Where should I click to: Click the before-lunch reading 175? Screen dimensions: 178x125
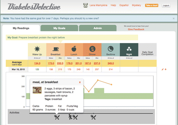(69, 69)
